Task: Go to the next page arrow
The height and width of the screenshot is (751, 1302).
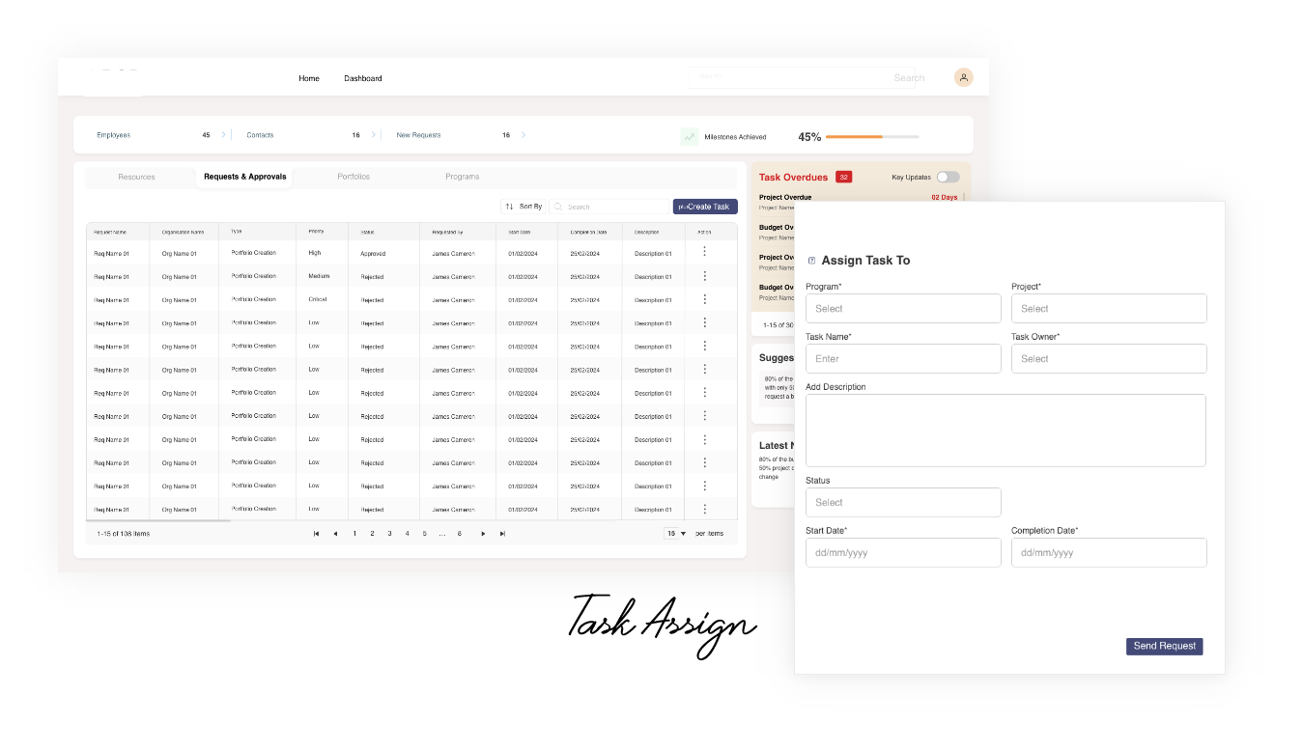Action: [483, 534]
